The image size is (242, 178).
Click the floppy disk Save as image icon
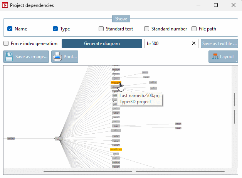tap(9, 57)
